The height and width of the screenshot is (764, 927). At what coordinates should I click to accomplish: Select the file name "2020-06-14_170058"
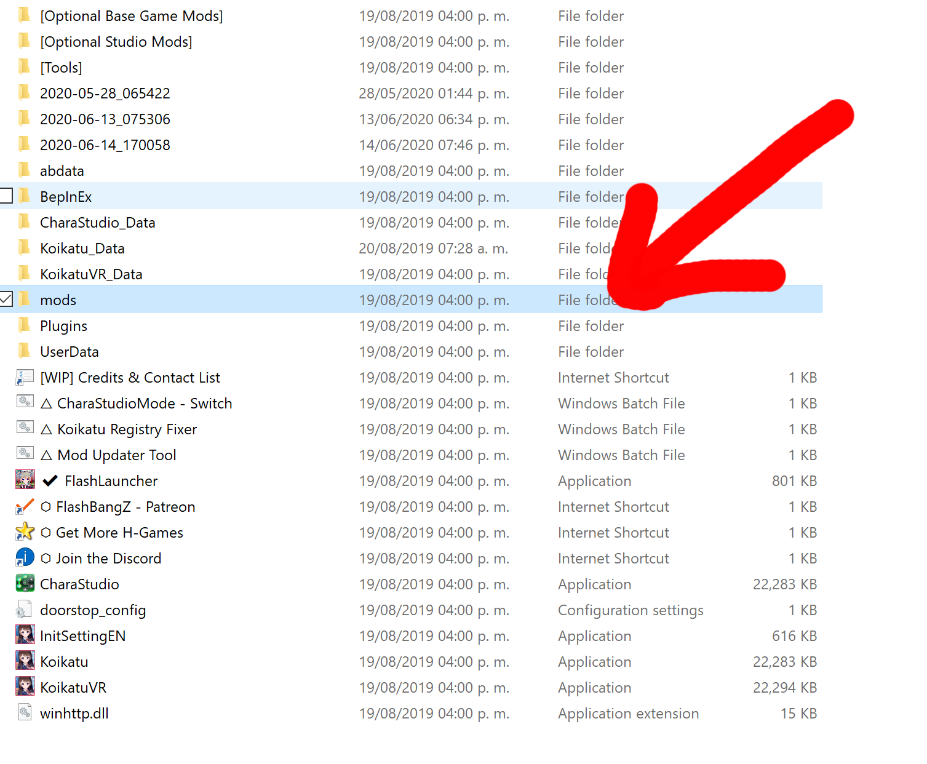[105, 145]
